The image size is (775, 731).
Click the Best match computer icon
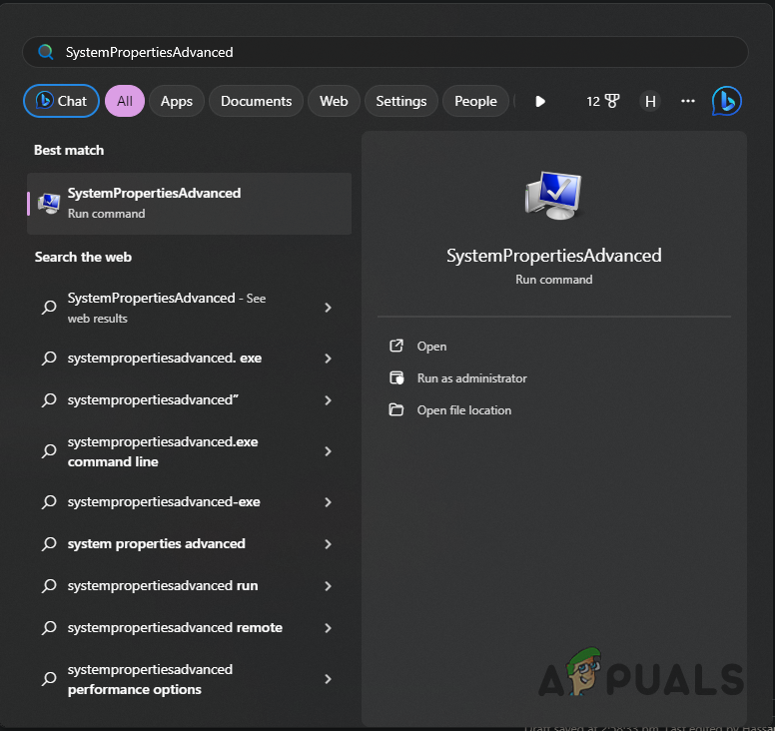click(49, 203)
